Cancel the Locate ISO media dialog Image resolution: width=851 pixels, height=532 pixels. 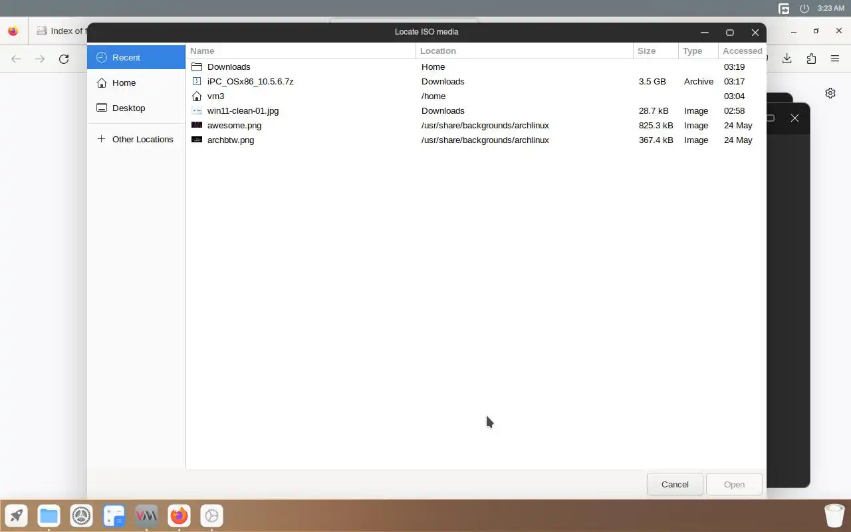click(x=675, y=484)
